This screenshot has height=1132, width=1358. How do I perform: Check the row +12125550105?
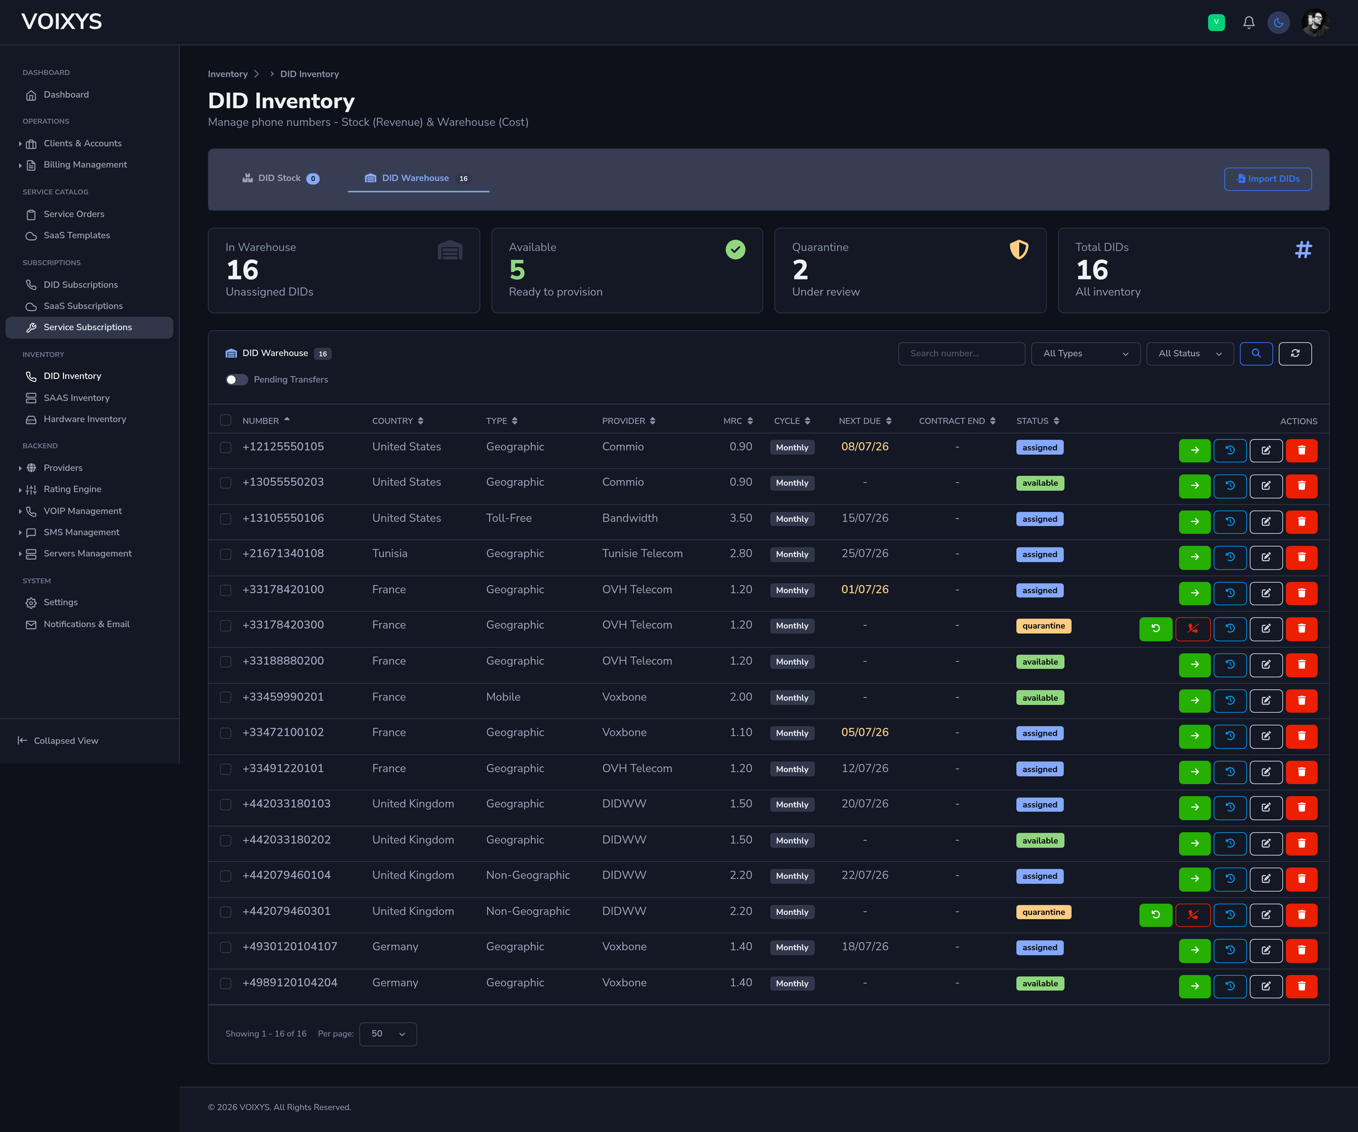[226, 448]
